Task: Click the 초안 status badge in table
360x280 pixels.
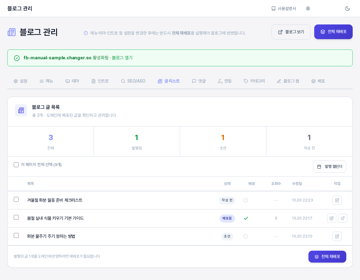Action: 227,236
